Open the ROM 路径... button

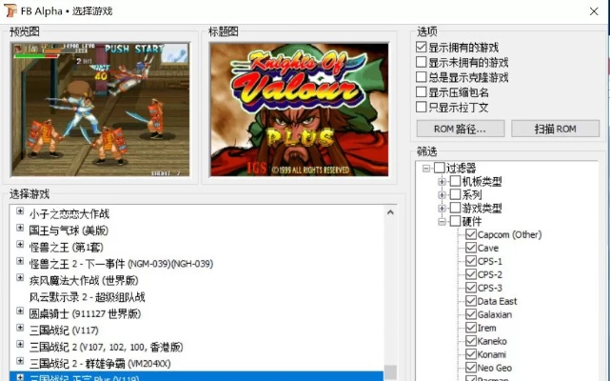point(461,129)
